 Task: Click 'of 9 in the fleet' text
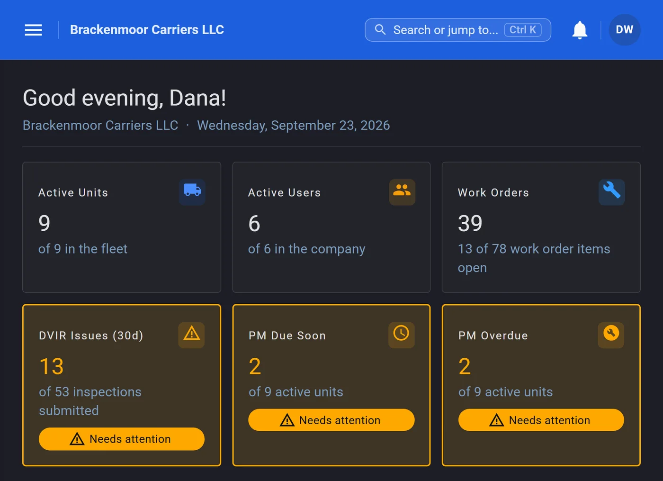[x=83, y=249]
